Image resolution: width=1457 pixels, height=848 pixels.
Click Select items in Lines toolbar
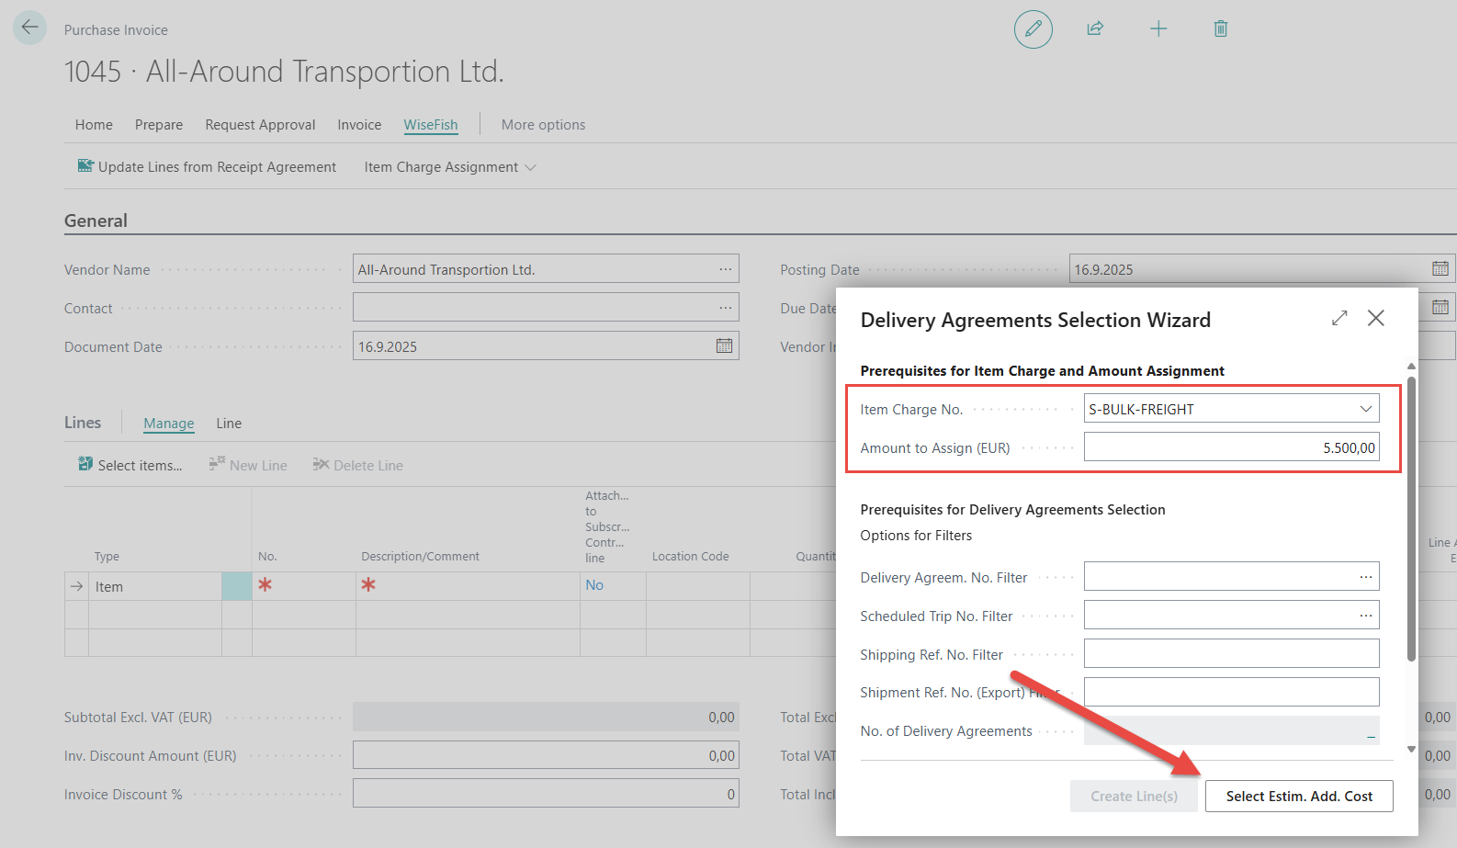[130, 466]
